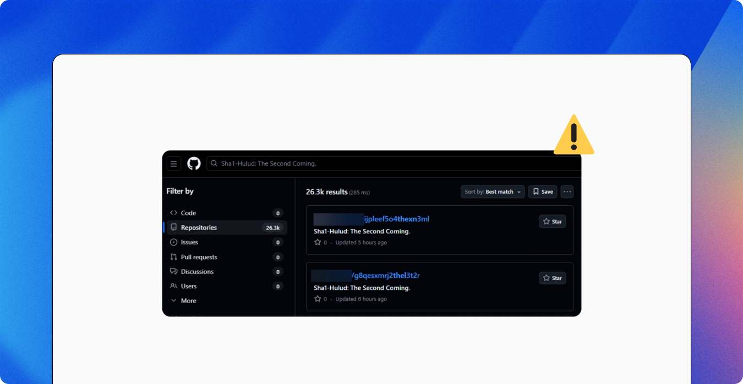Filter results by Issues
The image size is (743, 384).
pos(189,243)
